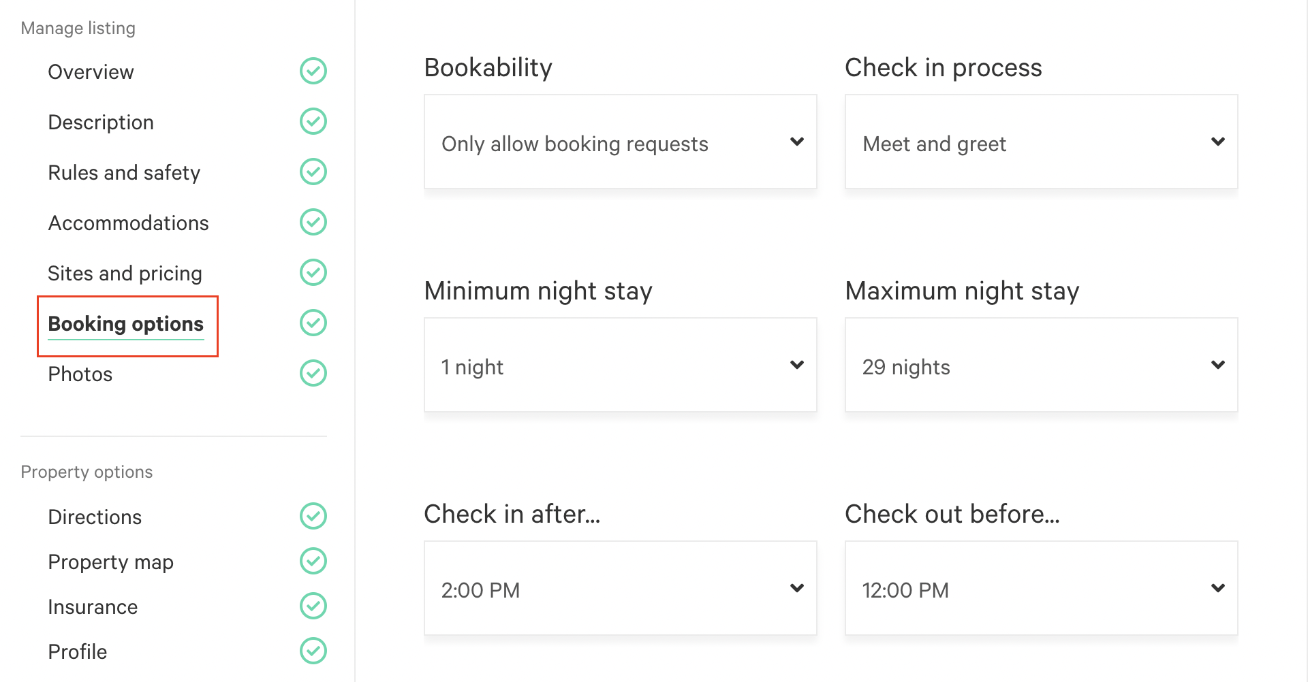Click the checkmark icon for Rules and safety

pos(313,172)
